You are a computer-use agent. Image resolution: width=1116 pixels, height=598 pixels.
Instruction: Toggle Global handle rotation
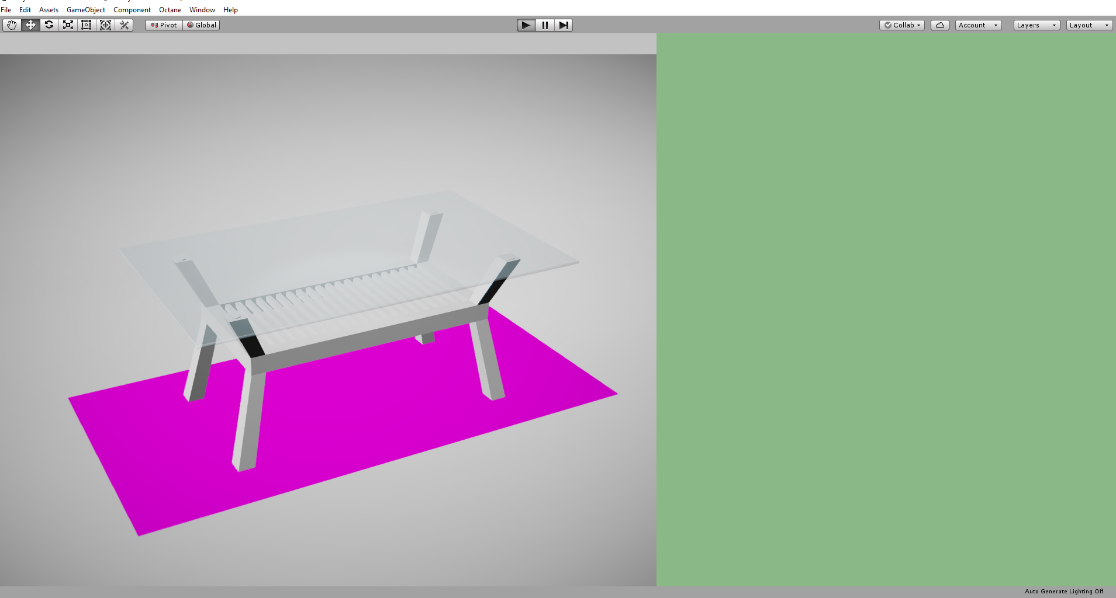[201, 25]
